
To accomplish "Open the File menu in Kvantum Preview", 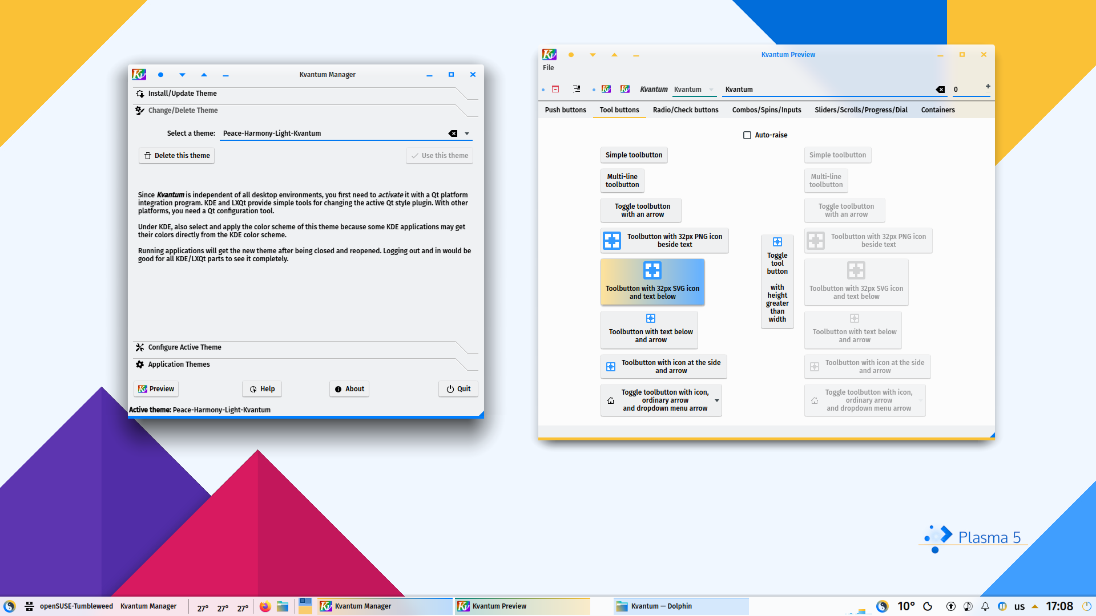I will (x=548, y=68).
